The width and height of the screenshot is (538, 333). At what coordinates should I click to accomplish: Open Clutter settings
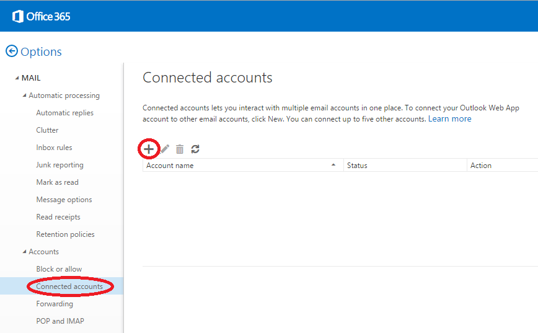coord(47,130)
